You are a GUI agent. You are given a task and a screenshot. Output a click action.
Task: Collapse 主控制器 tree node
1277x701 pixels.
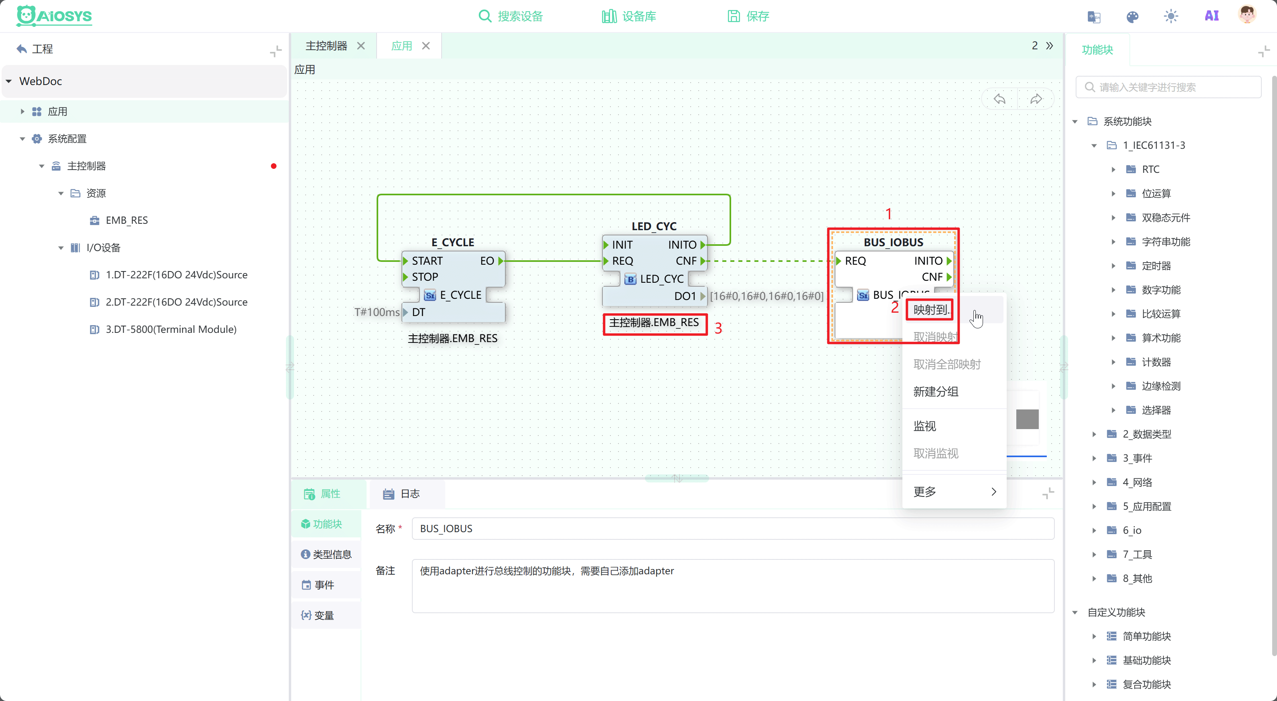pos(42,166)
